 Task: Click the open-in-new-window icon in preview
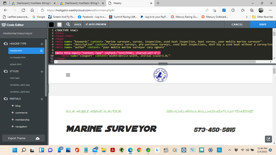coord(268,139)
